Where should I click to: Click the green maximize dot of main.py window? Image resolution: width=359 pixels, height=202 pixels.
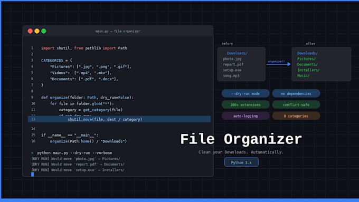coord(44,31)
